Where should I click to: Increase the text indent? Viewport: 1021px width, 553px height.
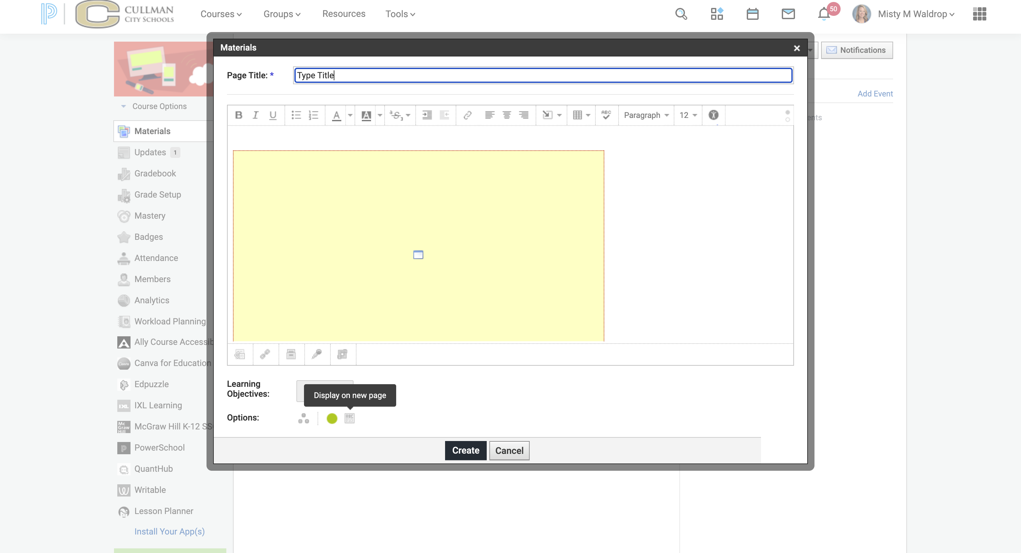pyautogui.click(x=427, y=115)
